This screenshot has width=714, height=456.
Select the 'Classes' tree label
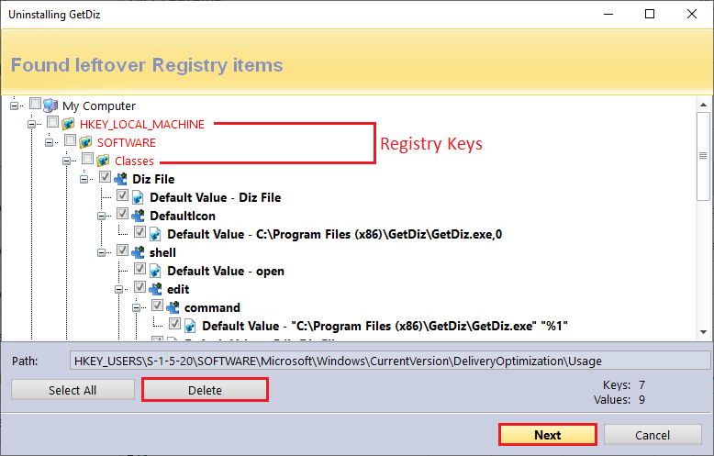(134, 161)
